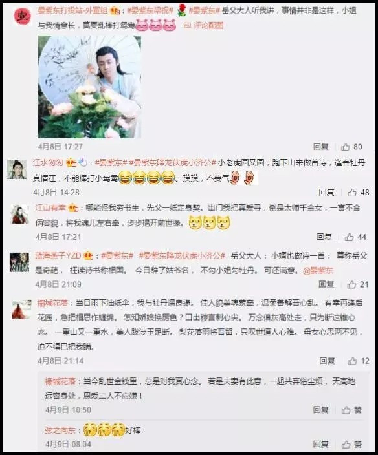Open the attached umbrella photo thumbnail

(89, 87)
